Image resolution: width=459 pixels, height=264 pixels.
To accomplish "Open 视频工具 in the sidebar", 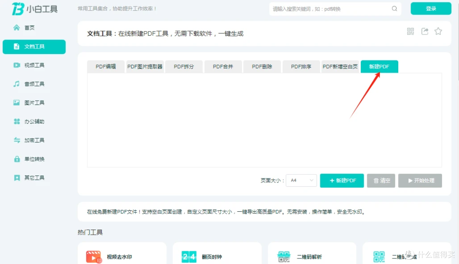I will coord(34,65).
